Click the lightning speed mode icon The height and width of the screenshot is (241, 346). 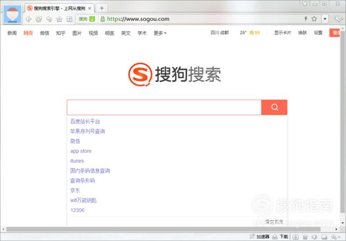306,19
